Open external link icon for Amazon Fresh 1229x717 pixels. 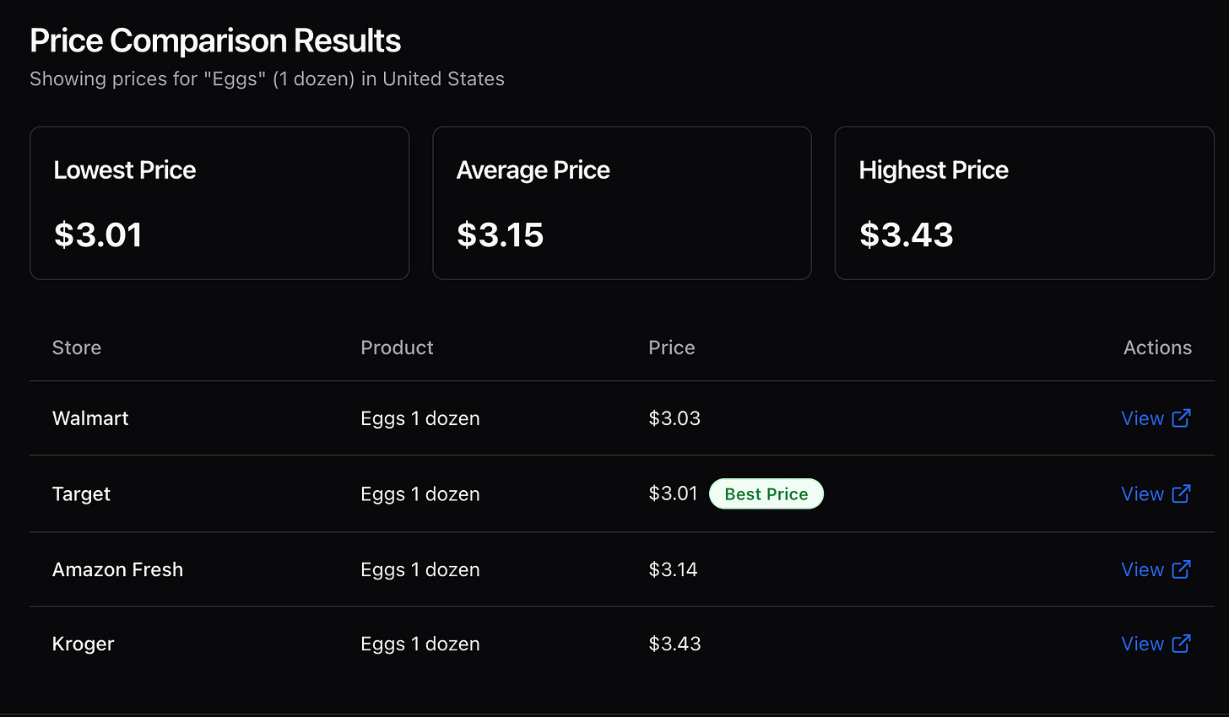coord(1181,569)
